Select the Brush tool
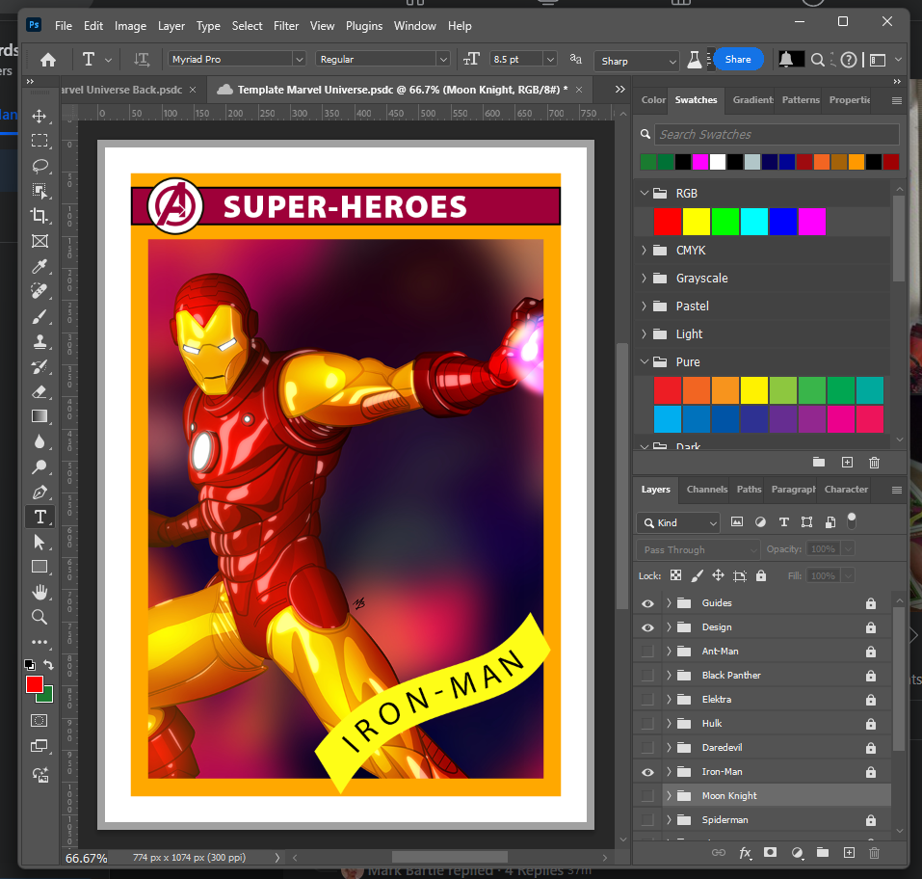The image size is (922, 879). pyautogui.click(x=40, y=316)
